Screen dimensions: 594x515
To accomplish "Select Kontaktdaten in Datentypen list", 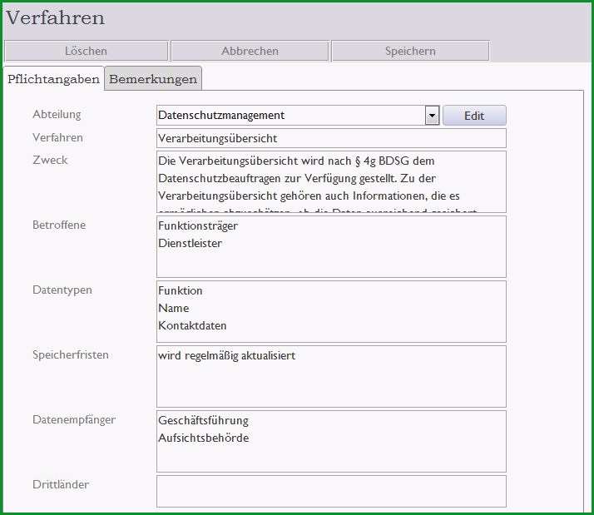I will pyautogui.click(x=192, y=325).
